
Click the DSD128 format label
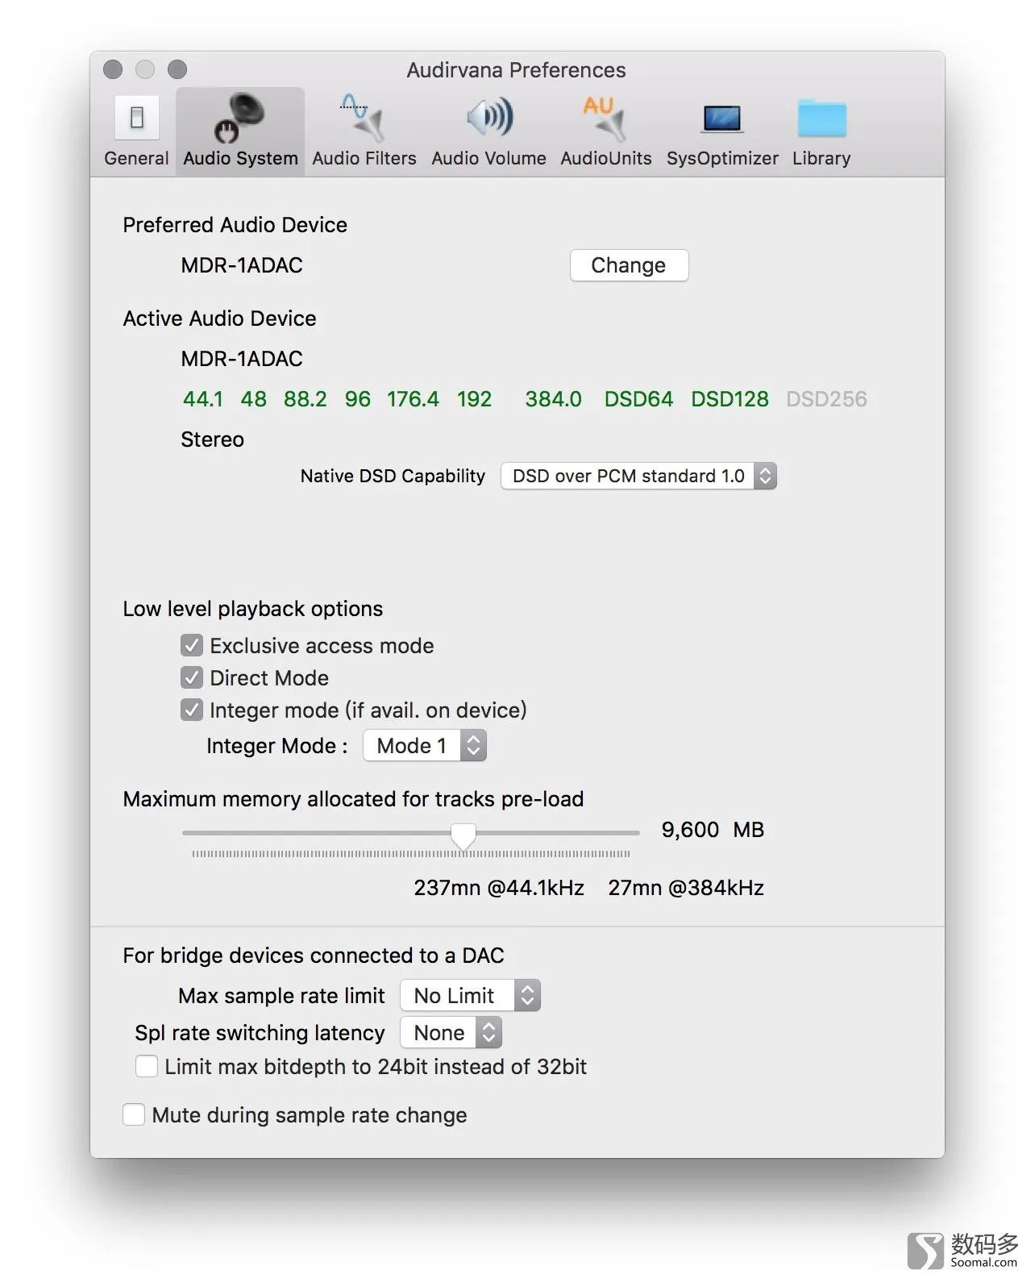[730, 399]
